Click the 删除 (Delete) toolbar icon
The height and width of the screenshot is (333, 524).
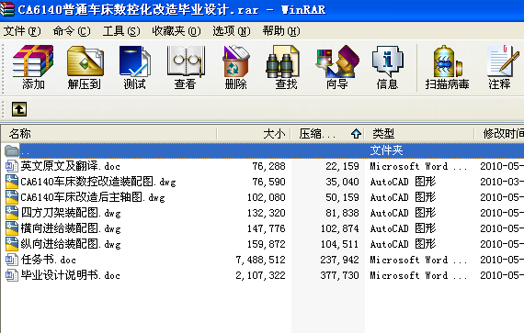click(x=235, y=67)
